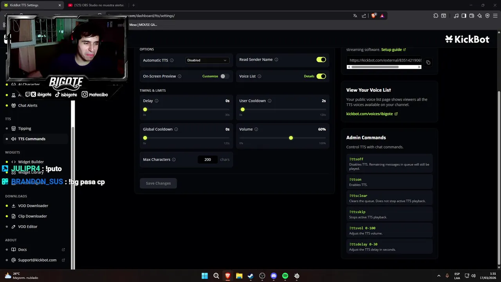Open the Automatic TTS dropdown
This screenshot has width=501, height=282.
click(x=207, y=60)
